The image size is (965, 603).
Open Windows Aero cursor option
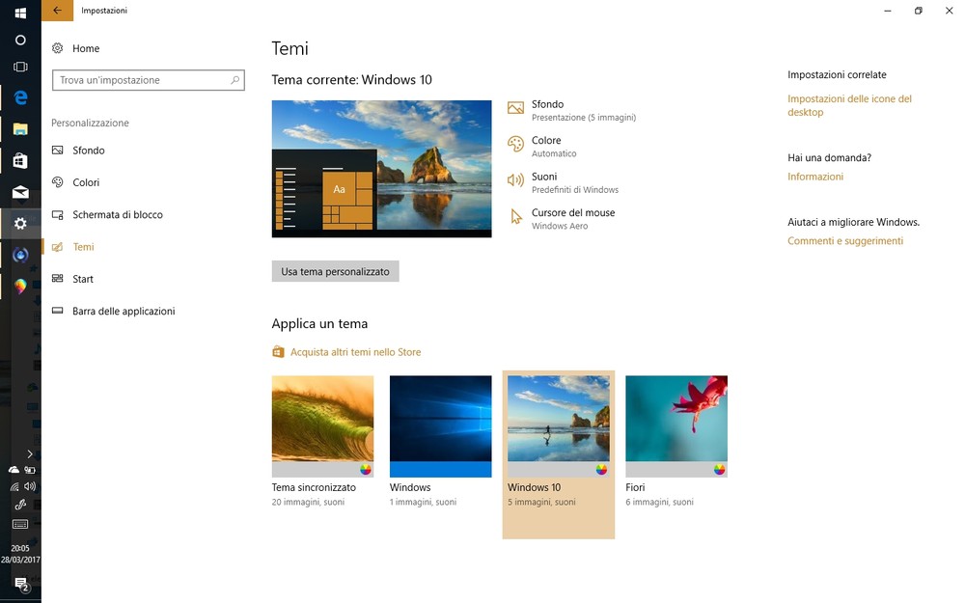[x=560, y=226]
